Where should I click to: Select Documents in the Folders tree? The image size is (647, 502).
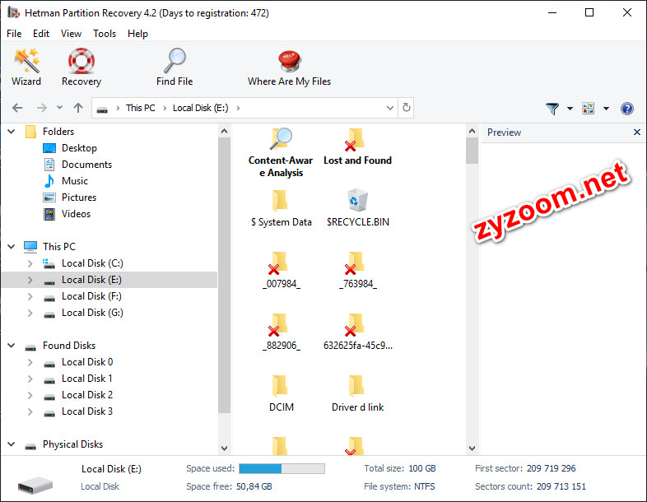86,165
